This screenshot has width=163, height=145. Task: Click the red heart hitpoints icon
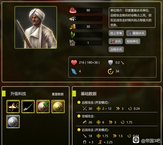coord(74,63)
